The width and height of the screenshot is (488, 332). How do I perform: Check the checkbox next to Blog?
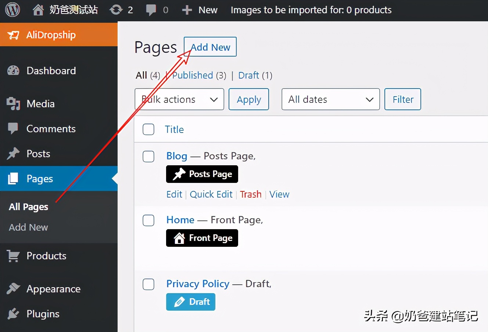(x=148, y=156)
